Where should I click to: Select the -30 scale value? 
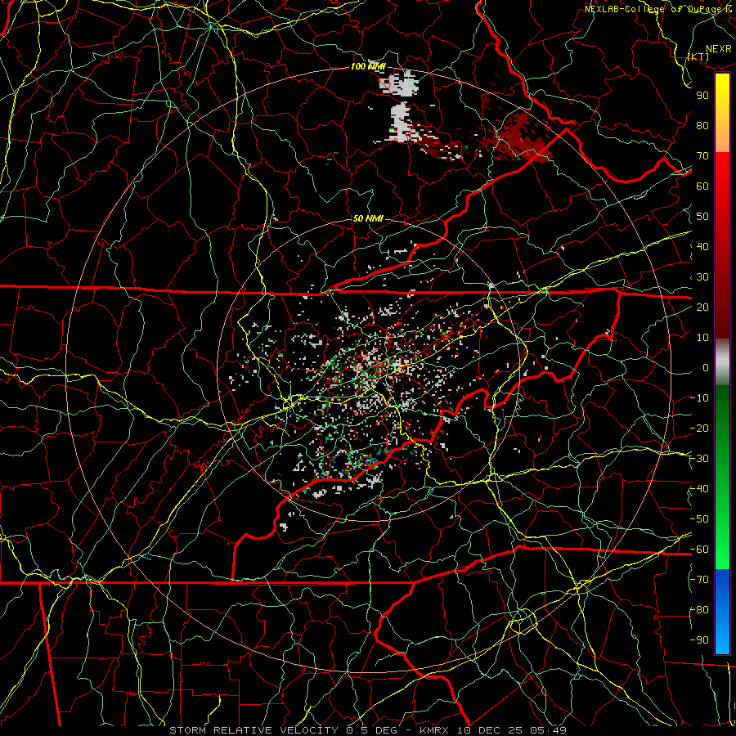(699, 459)
